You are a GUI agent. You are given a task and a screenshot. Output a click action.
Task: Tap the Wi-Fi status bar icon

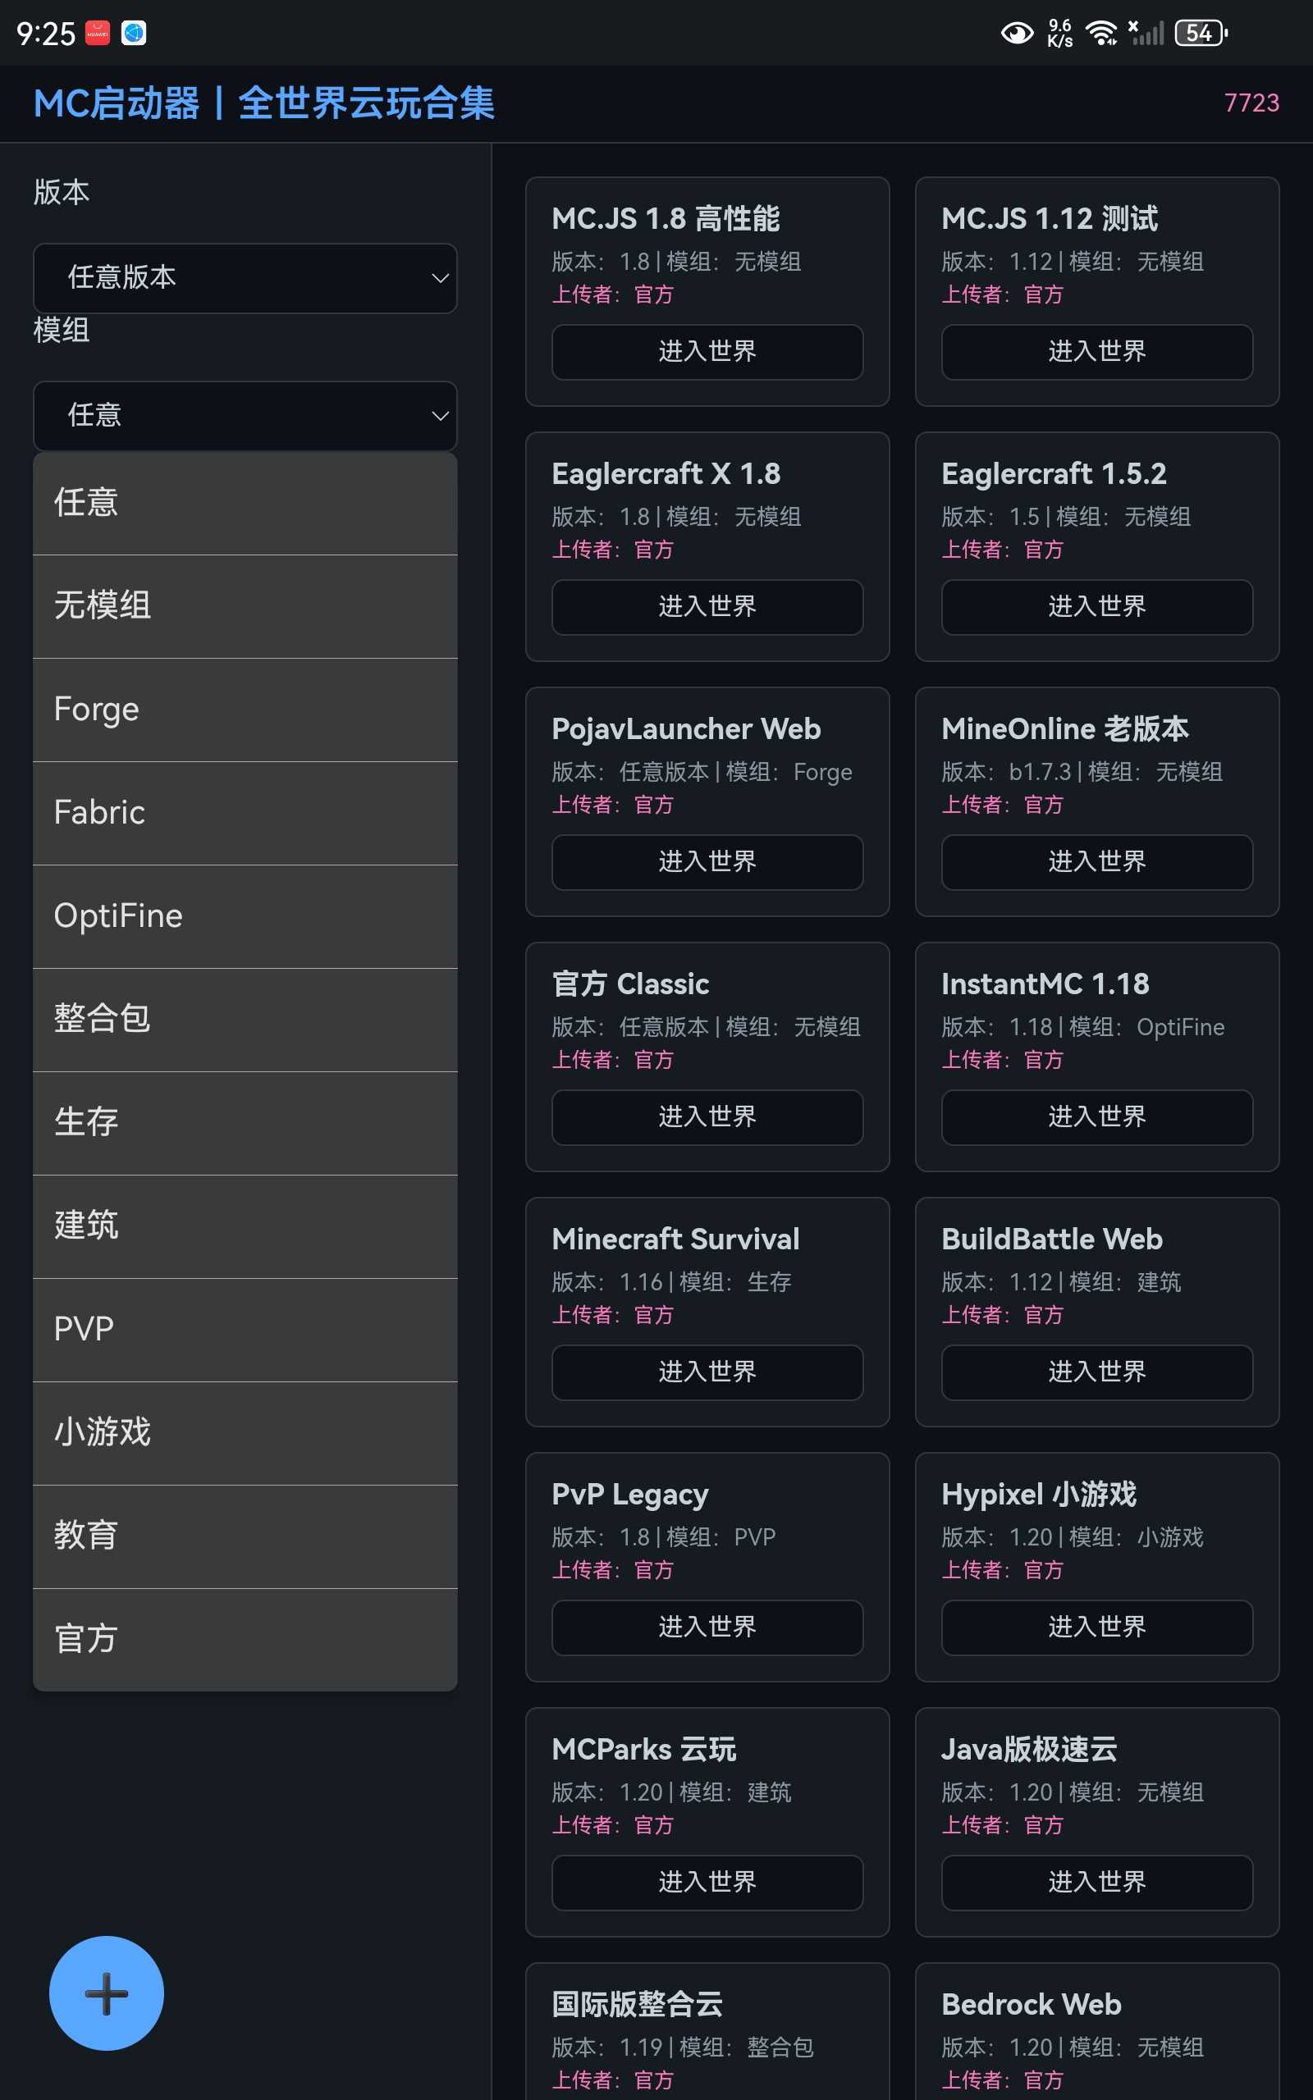1102,34
